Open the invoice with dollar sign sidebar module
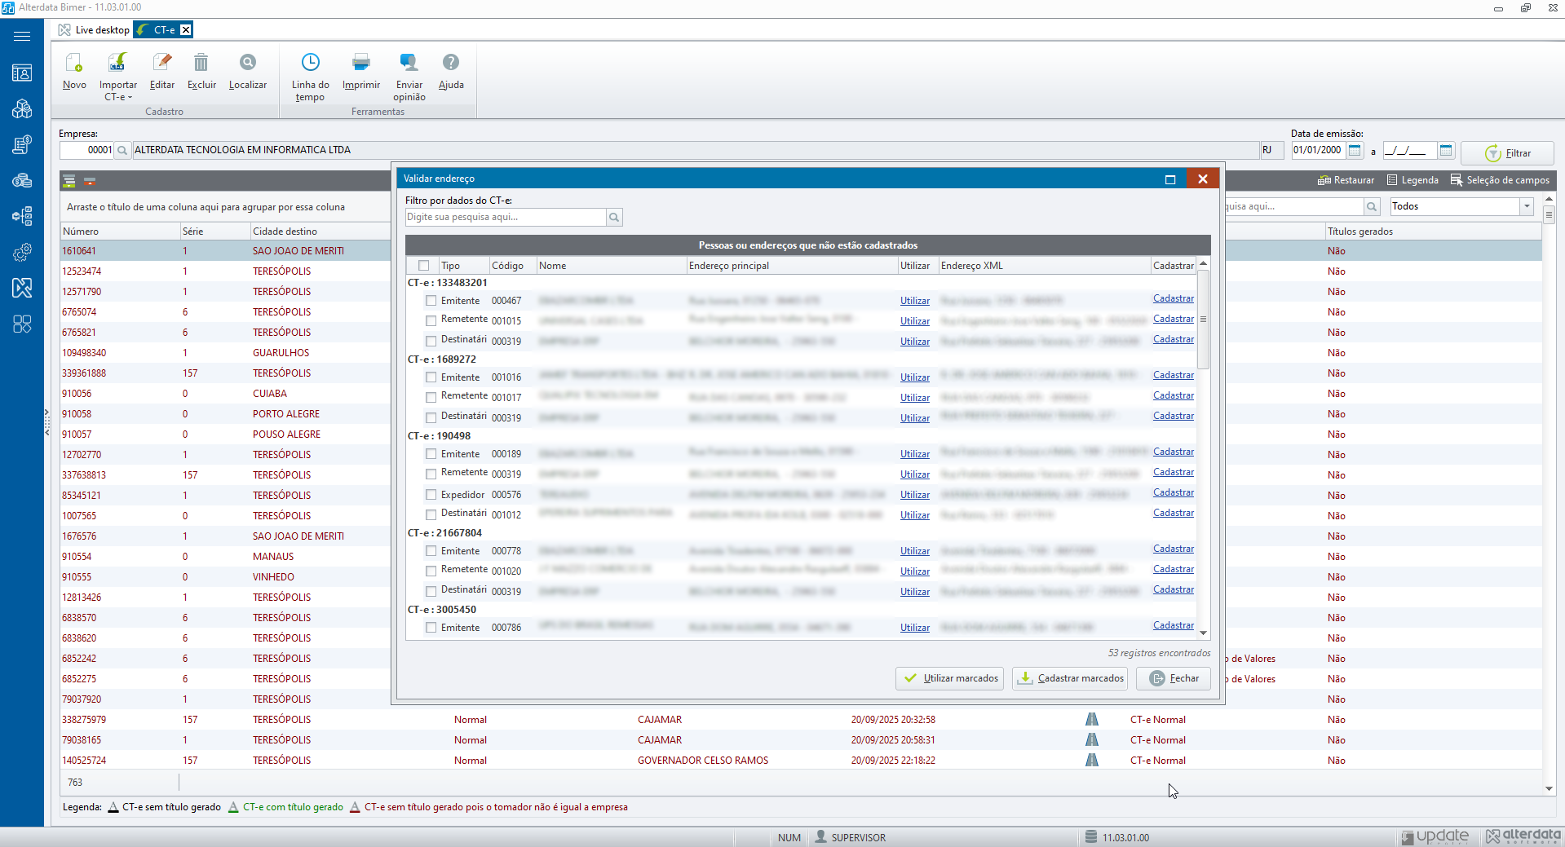Image resolution: width=1565 pixels, height=847 pixels. tap(22, 144)
